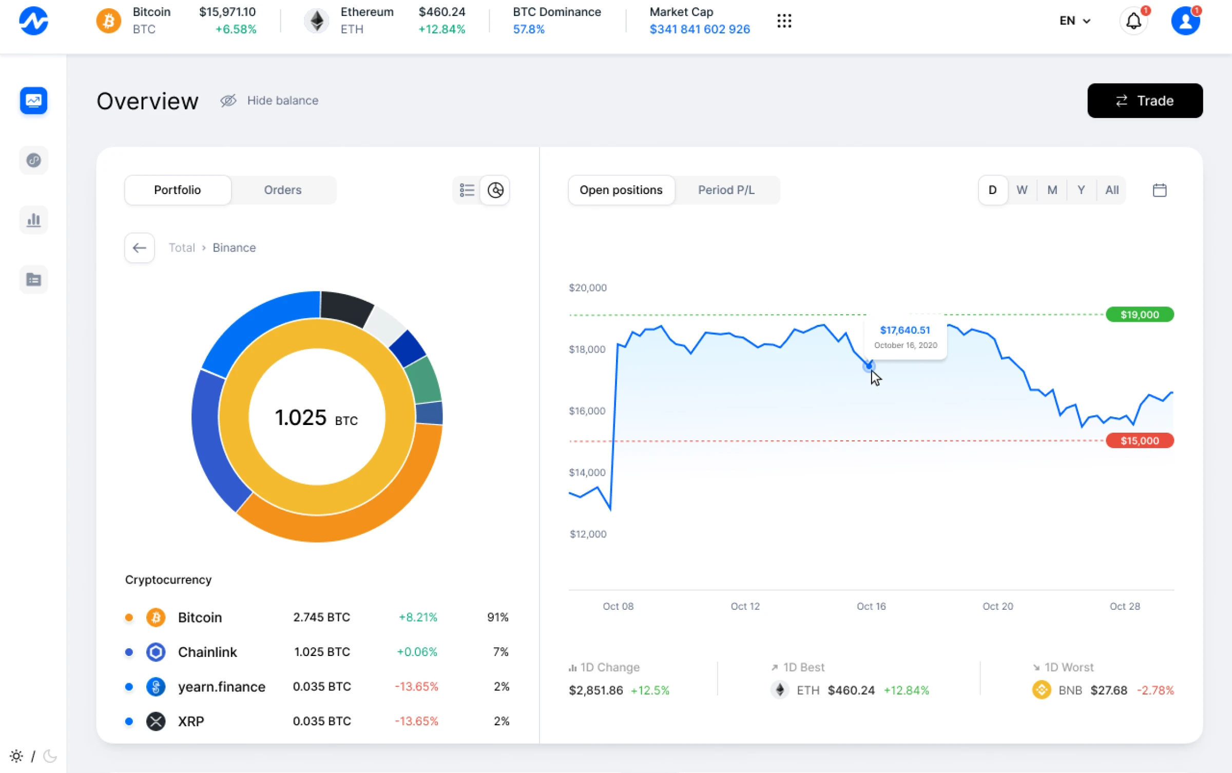
Task: Open the notifications bell
Action: pos(1133,21)
